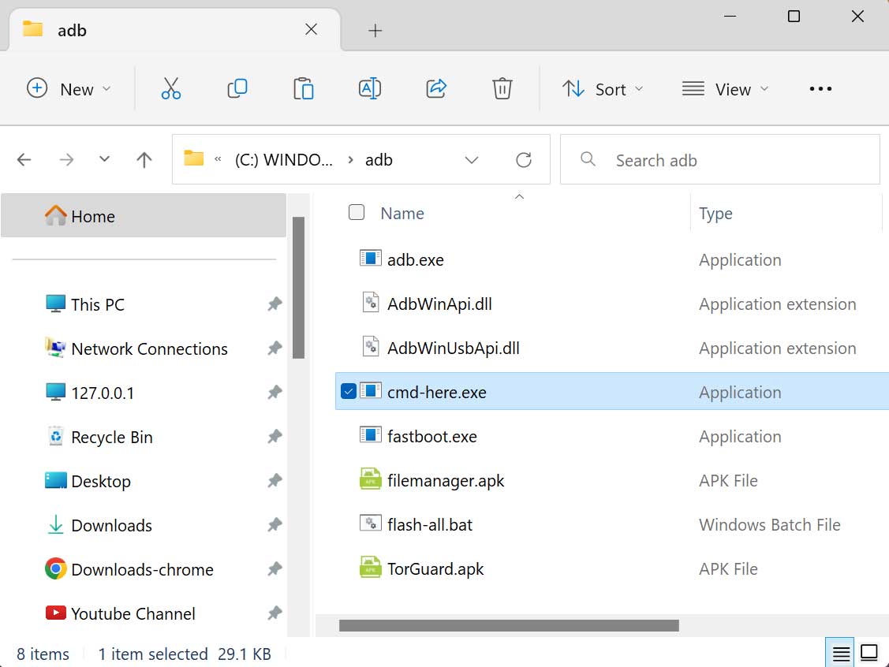Click the Paste icon on the toolbar
This screenshot has height=667, width=889.
304,88
